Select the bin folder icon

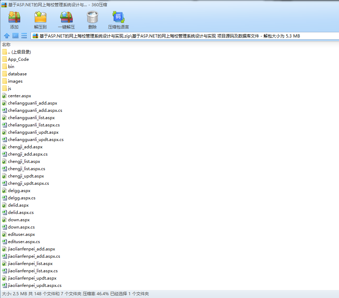tap(5, 67)
